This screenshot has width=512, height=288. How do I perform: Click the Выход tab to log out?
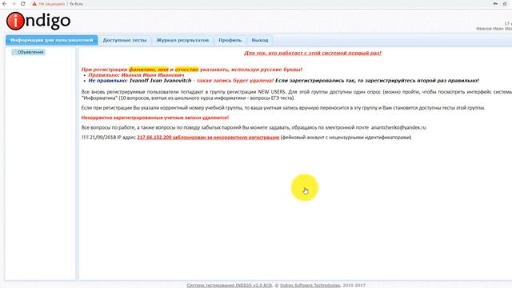click(260, 40)
